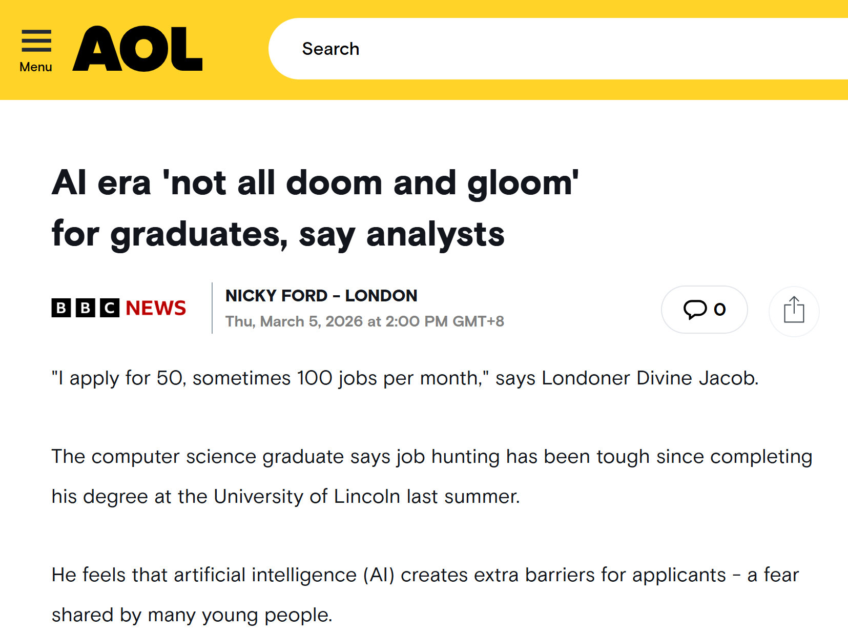Focus the Search input field
This screenshot has width=848, height=632.
pos(512,49)
